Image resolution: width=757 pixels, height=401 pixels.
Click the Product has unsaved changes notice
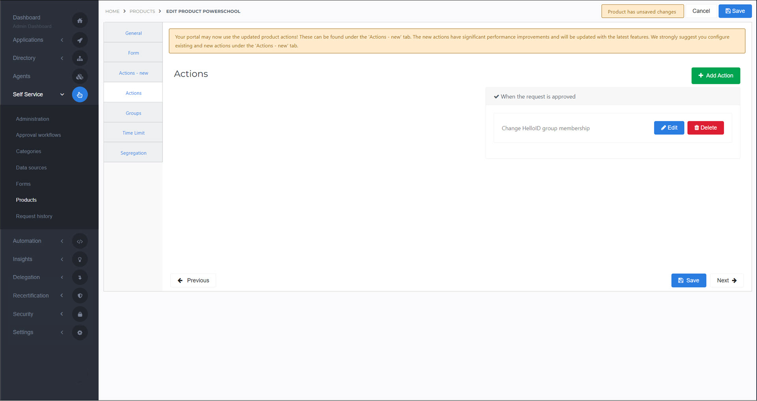click(x=643, y=11)
